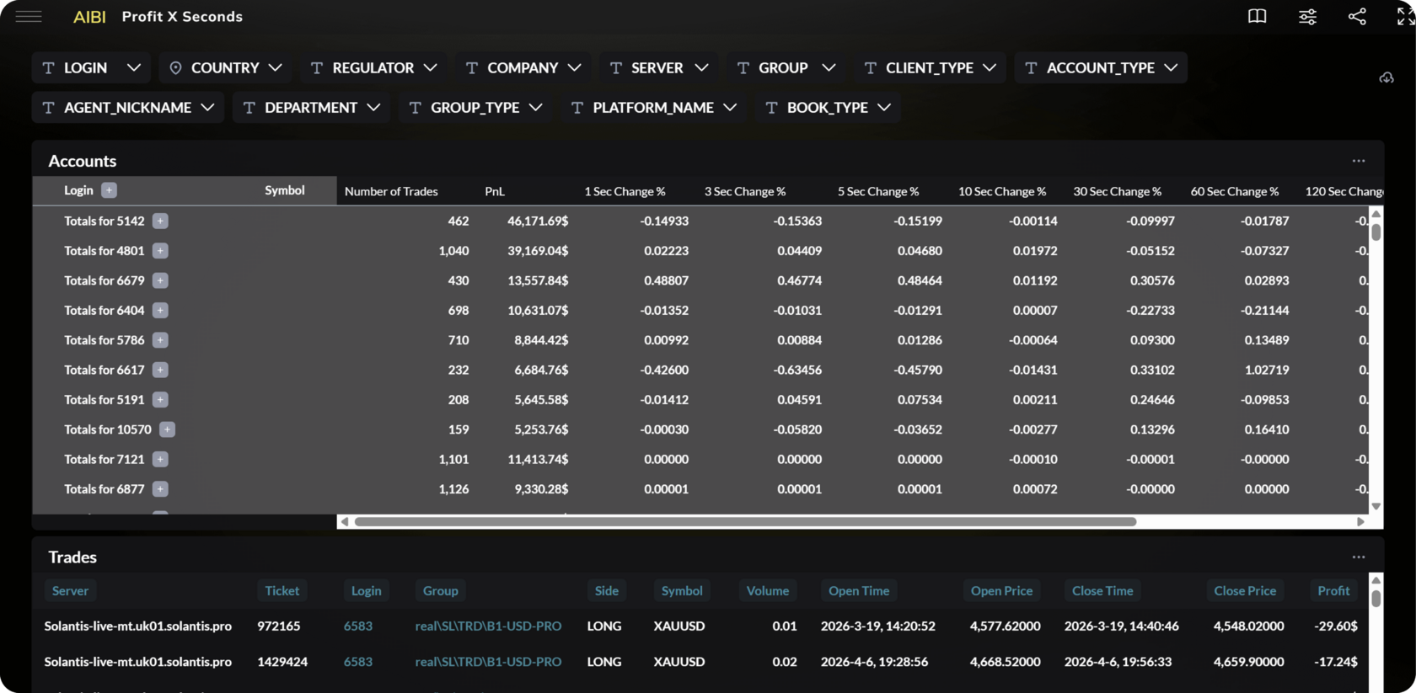Expand Totals for 6404 row

pyautogui.click(x=160, y=310)
